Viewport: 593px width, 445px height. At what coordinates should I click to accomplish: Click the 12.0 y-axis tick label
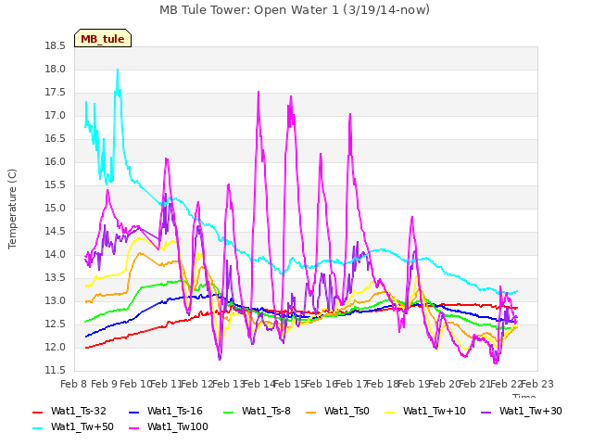click(56, 348)
